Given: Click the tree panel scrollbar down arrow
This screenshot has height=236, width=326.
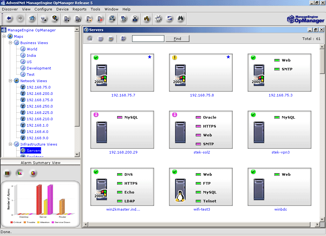Looking at the screenshot, I should click(x=77, y=154).
